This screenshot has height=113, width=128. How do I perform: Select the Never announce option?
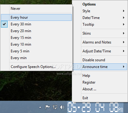[36, 9]
